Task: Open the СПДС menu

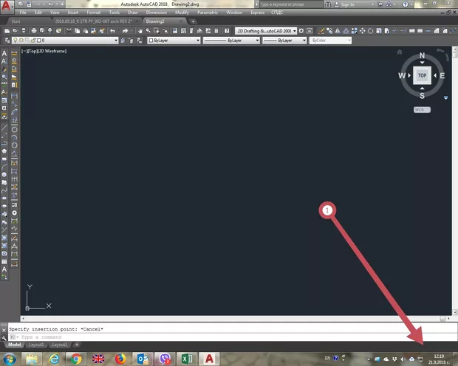Action: tap(277, 13)
